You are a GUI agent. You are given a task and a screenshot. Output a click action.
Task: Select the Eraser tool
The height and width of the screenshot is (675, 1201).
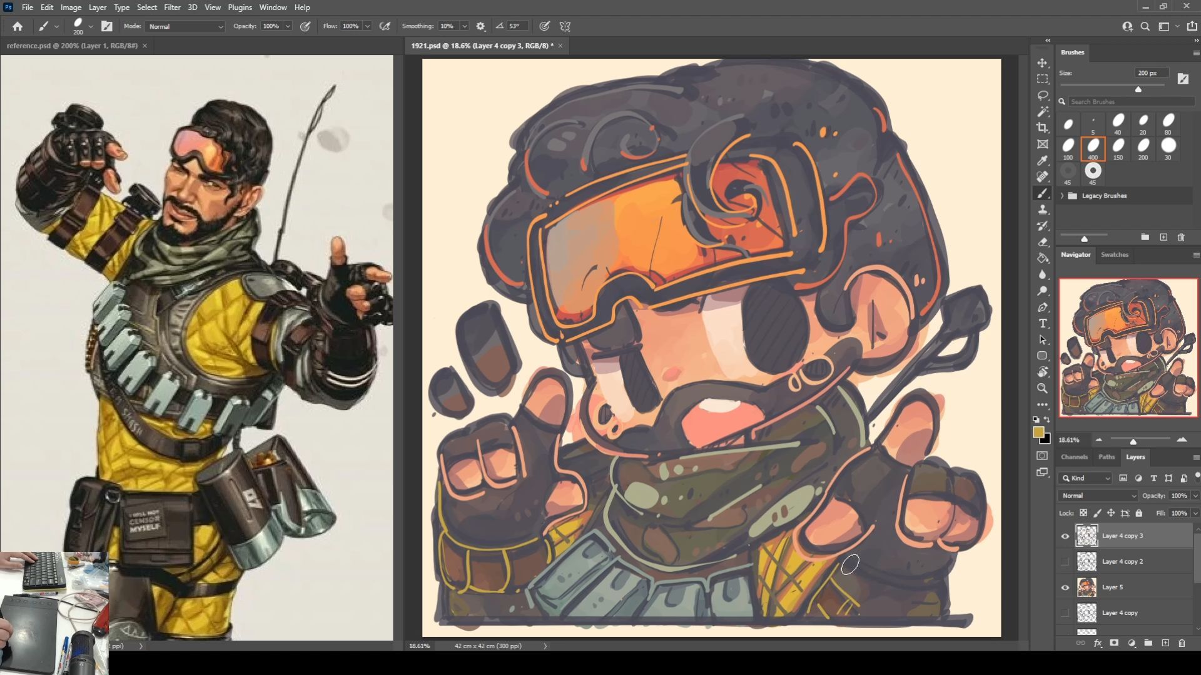coord(1042,242)
